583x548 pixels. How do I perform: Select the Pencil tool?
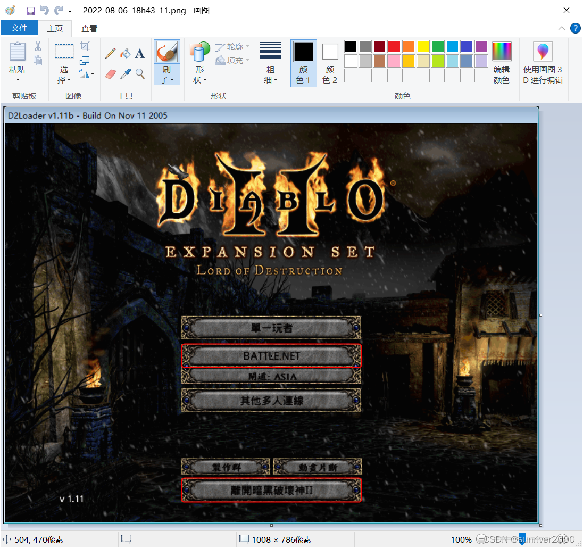pos(111,54)
